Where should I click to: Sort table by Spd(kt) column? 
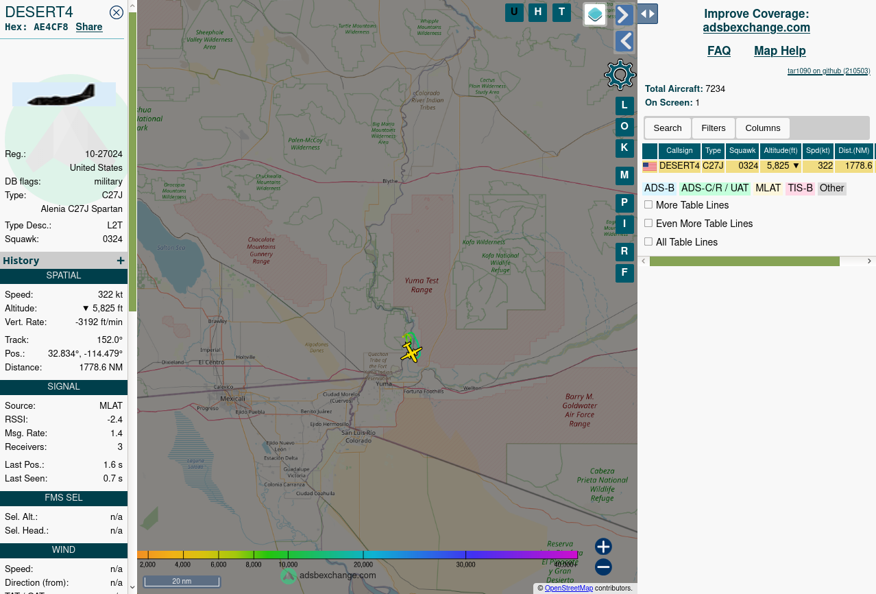[818, 151]
